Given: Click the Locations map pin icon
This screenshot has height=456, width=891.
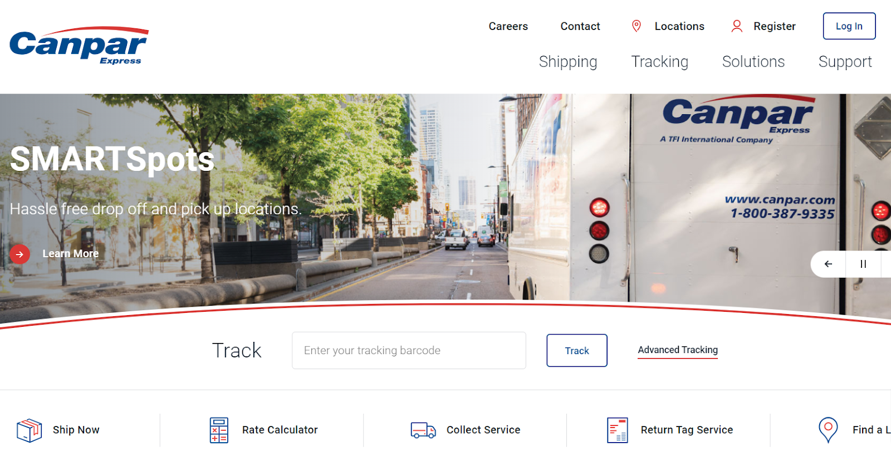Looking at the screenshot, I should coord(637,26).
